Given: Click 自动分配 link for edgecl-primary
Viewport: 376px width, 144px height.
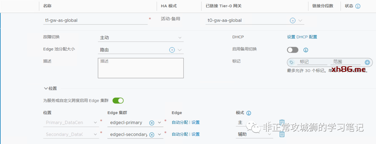Looking at the screenshot, I should [x=180, y=122].
